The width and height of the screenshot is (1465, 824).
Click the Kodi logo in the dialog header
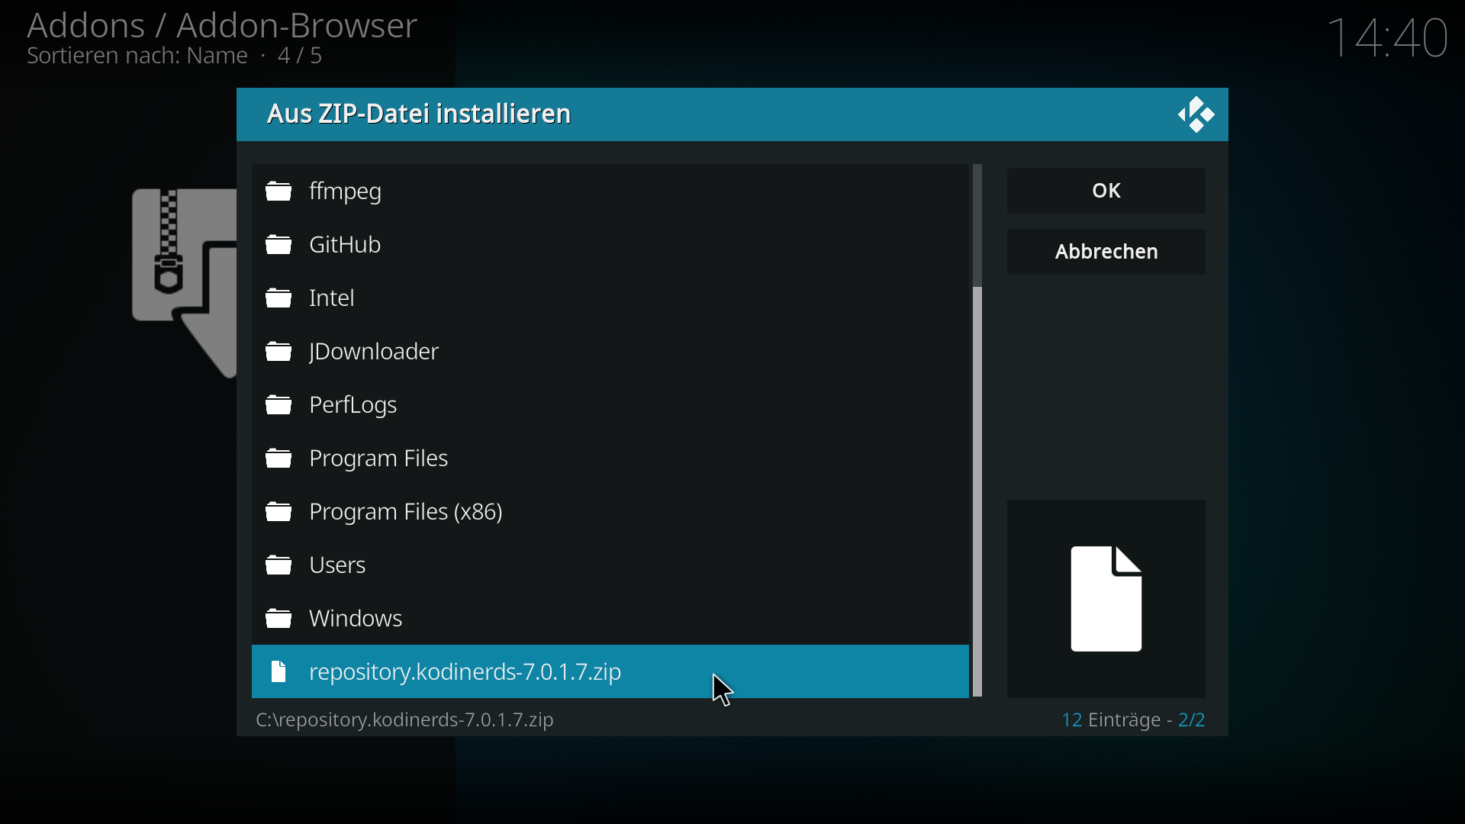tap(1196, 115)
